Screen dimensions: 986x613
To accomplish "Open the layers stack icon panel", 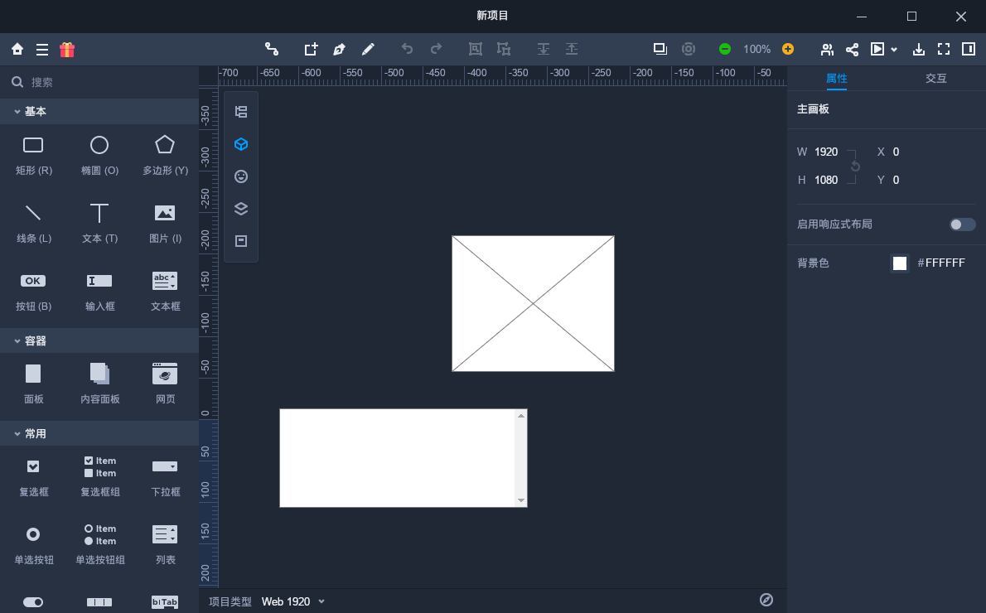I will pos(241,209).
